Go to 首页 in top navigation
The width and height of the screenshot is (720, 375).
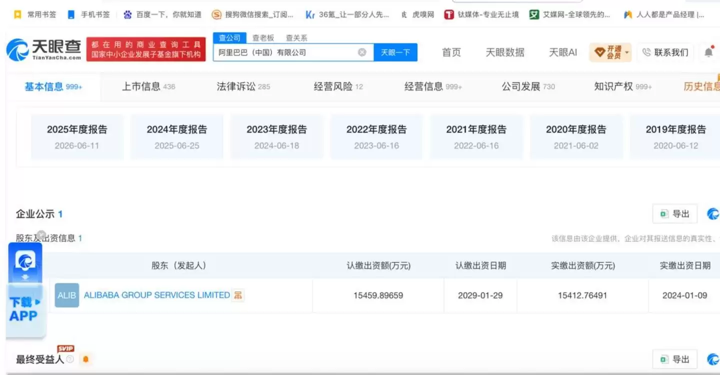click(x=451, y=52)
